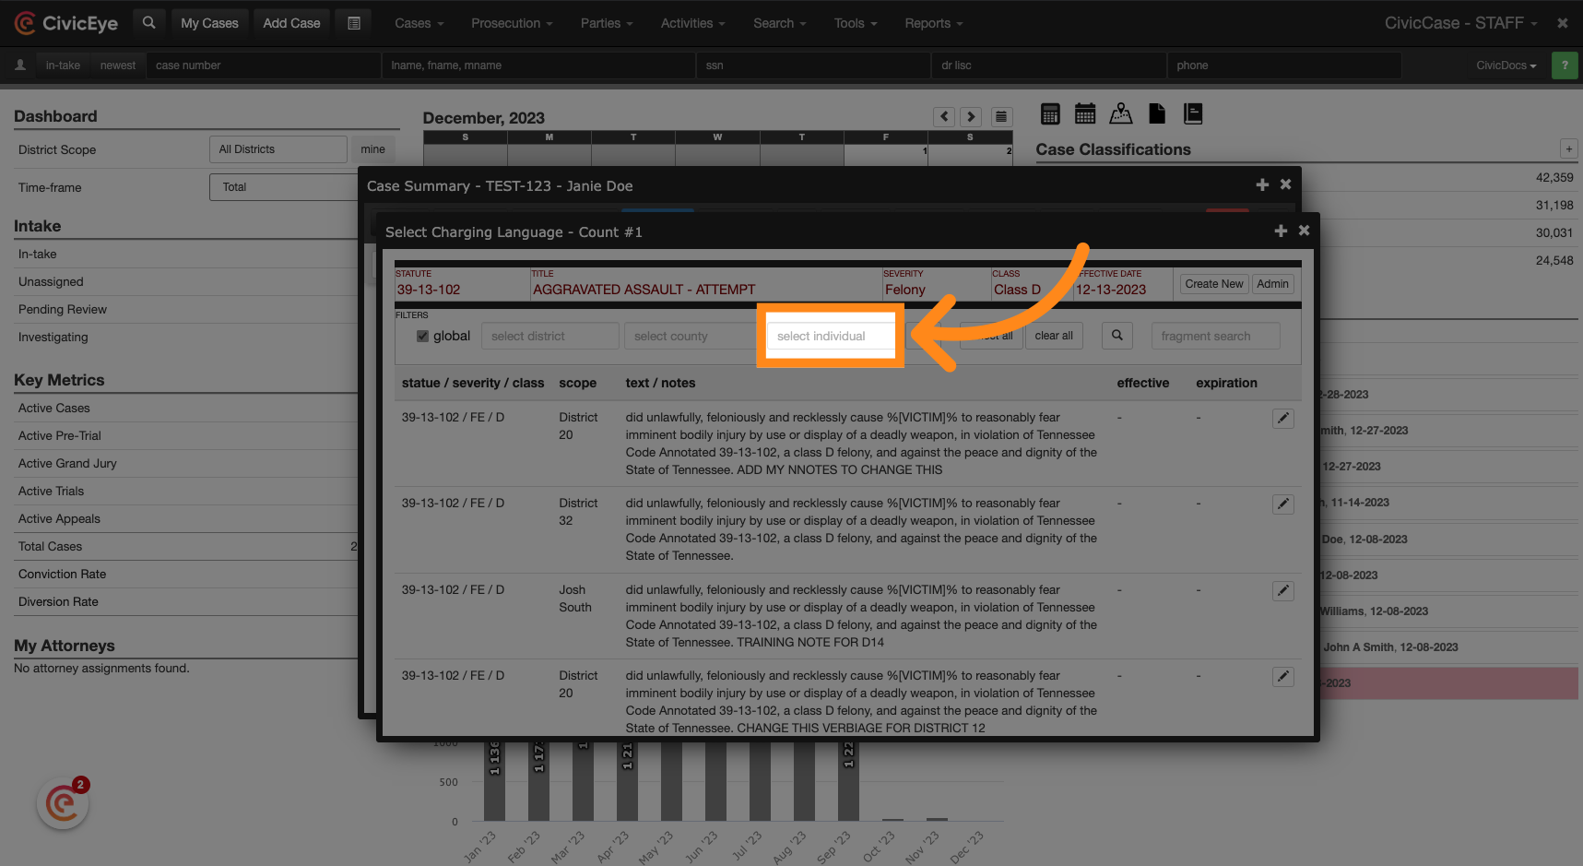Open the Investigating intake link

[x=53, y=337]
